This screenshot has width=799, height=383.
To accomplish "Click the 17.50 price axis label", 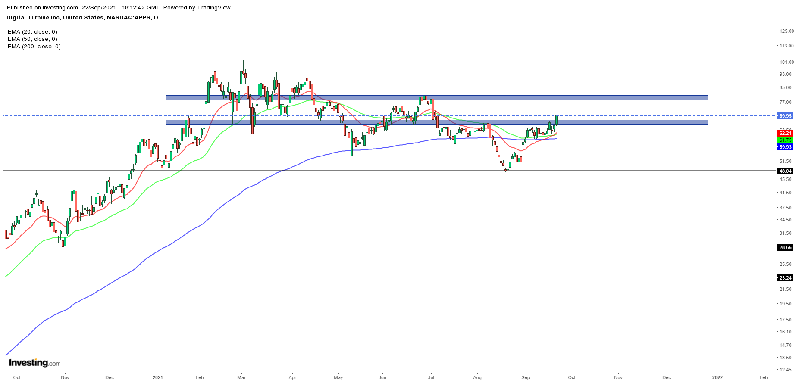I will tap(785, 320).
